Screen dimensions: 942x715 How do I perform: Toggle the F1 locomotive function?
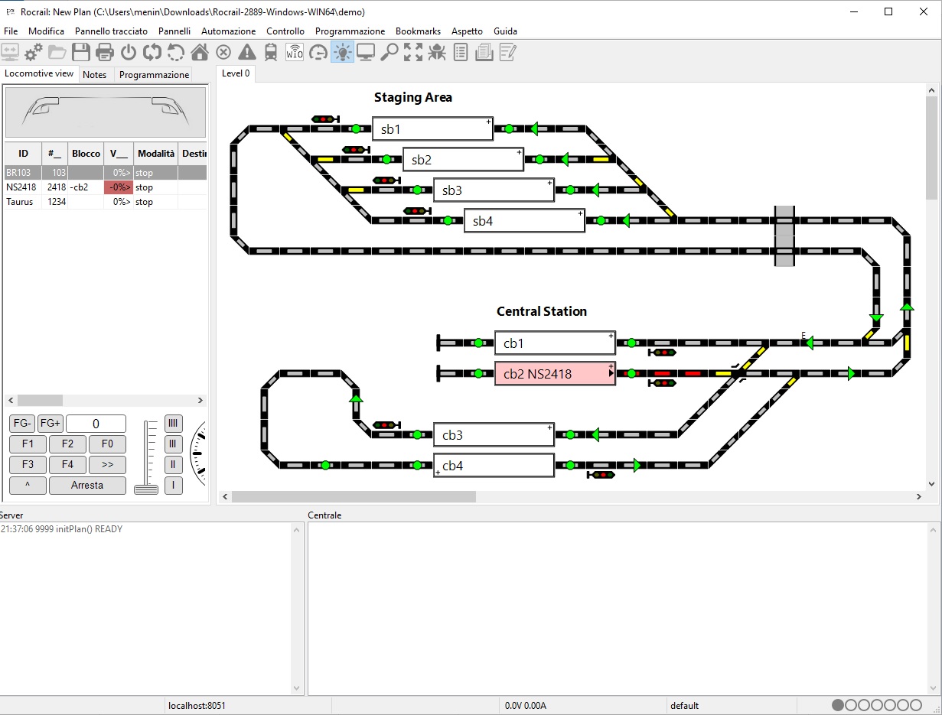28,444
